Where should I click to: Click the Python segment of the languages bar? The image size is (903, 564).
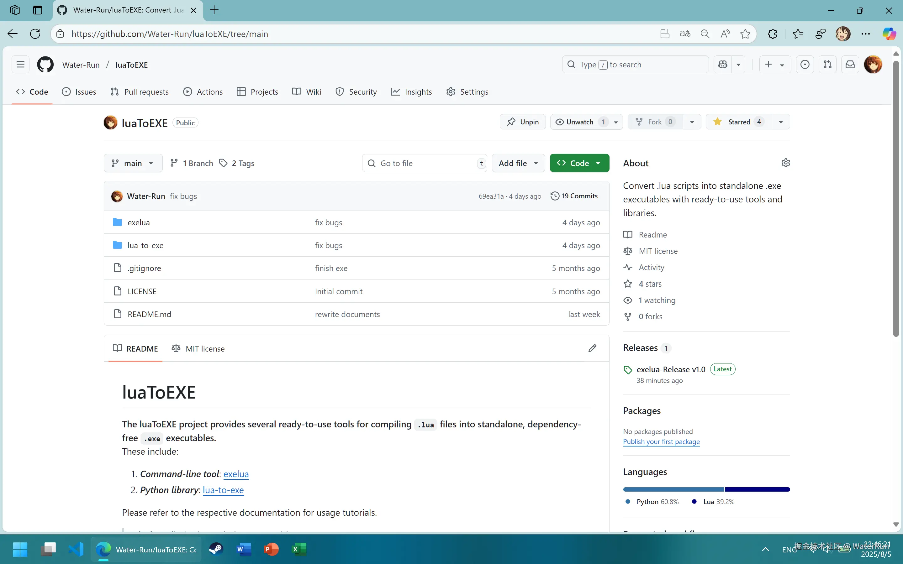point(673,489)
